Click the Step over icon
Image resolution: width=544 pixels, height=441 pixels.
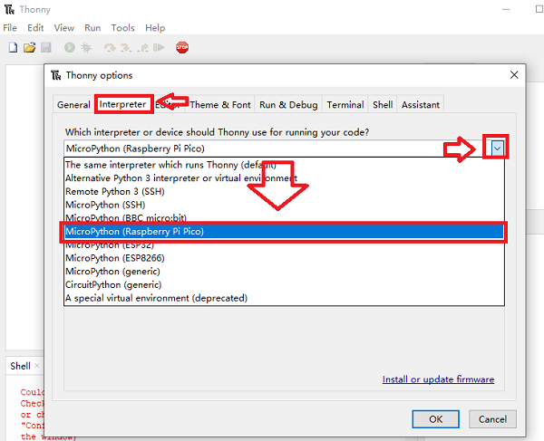tap(110, 47)
